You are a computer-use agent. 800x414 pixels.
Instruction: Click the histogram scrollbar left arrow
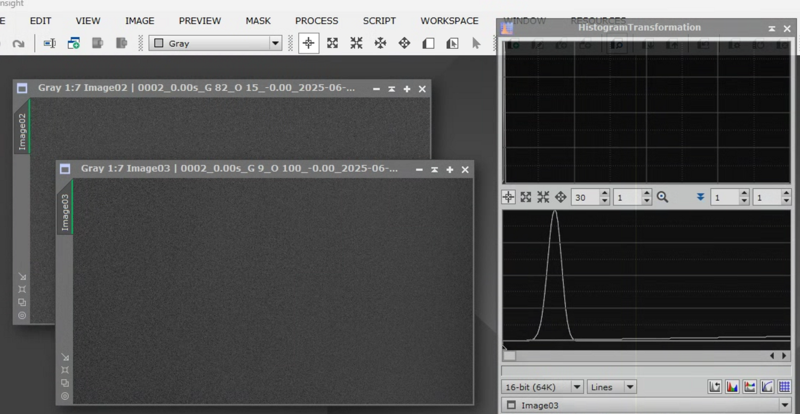click(772, 356)
